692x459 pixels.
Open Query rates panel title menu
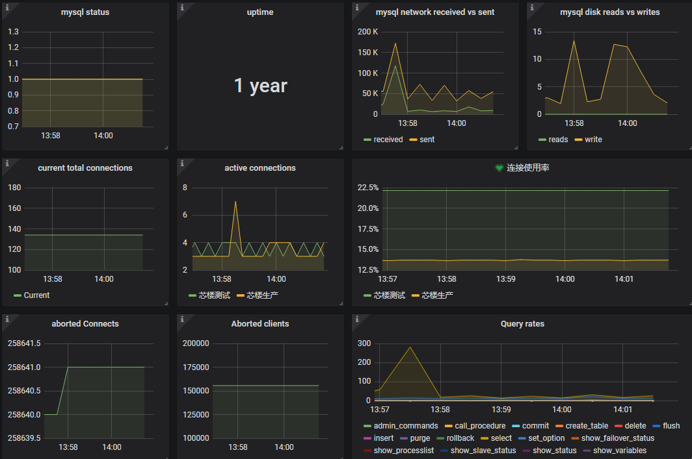(x=522, y=324)
